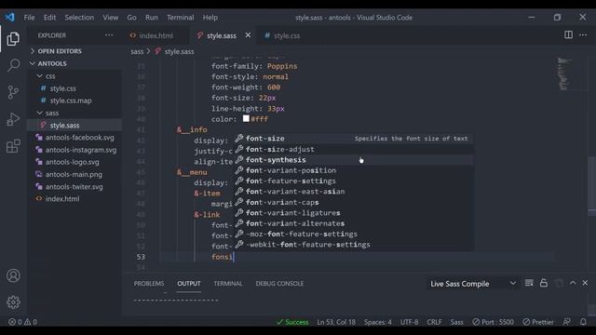Viewport: 596px width, 335px height.
Task: Open Explorer more actions ellipsis
Action: [109, 35]
